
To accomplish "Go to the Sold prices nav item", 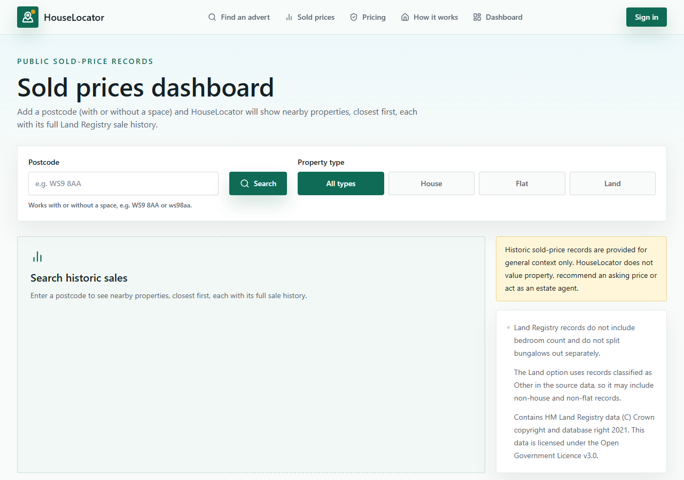I will point(310,17).
